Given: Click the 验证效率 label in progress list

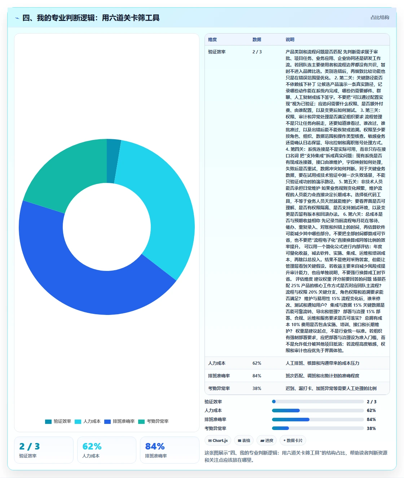Looking at the screenshot, I should coord(213,402).
